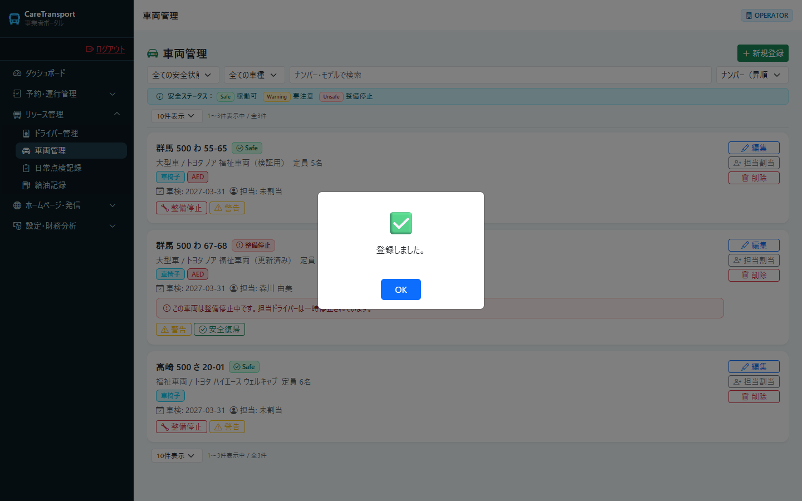
Task: Click 整備停止 status badge on 群馬 500 わ 67-68
Action: point(253,245)
